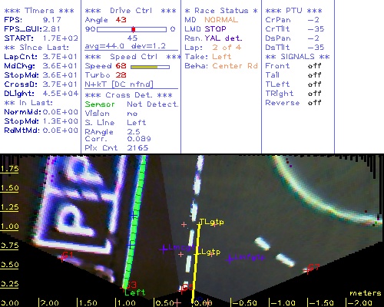This screenshot has height=307, width=384.
Task: Click the -1.00 mark on the horizontal axis
Action: (283, 303)
